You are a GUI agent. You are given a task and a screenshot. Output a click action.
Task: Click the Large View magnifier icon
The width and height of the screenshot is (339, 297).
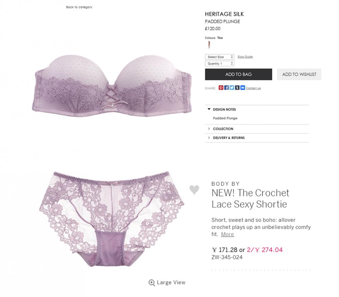click(x=152, y=283)
